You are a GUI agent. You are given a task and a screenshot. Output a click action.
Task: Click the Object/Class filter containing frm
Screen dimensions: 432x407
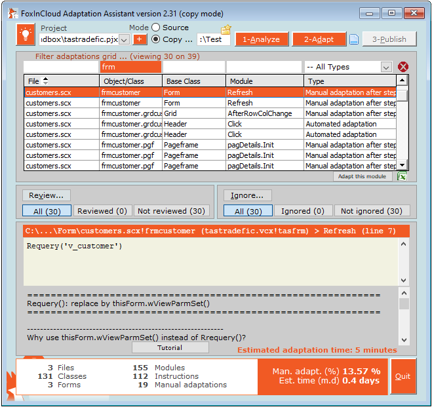pos(130,67)
